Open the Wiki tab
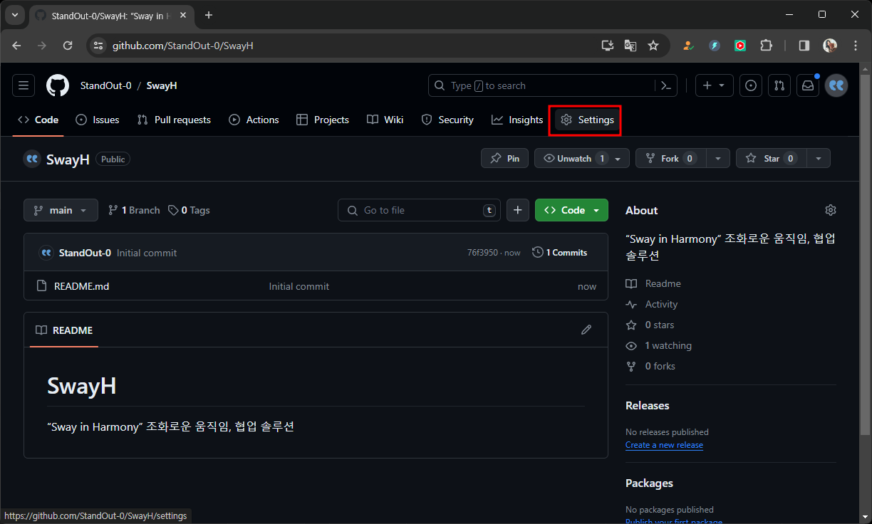Screen dimensions: 872x524 [385, 120]
